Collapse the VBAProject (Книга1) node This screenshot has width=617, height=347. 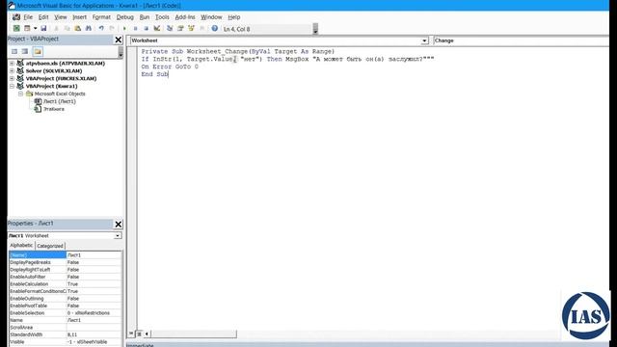12,86
